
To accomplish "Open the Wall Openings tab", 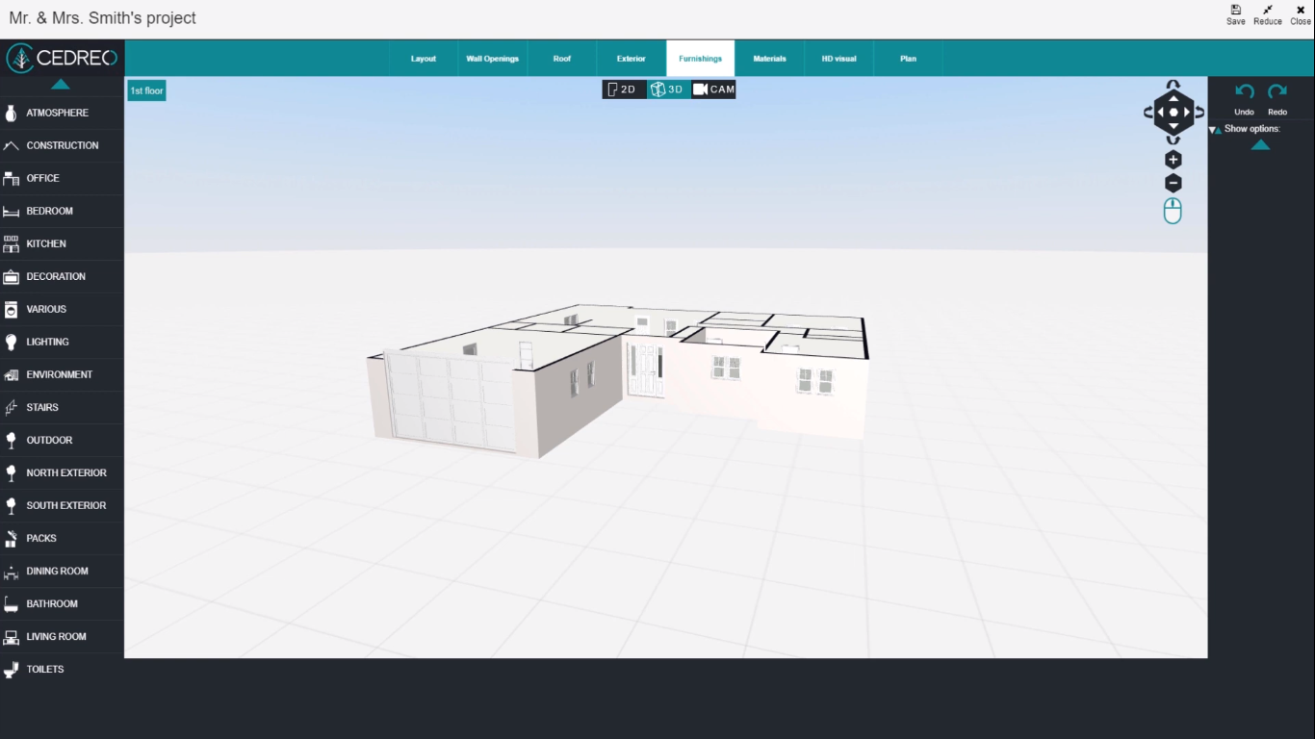I will [492, 59].
